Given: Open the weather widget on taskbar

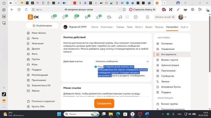Looking at the screenshot, I should (x=14, y=114).
